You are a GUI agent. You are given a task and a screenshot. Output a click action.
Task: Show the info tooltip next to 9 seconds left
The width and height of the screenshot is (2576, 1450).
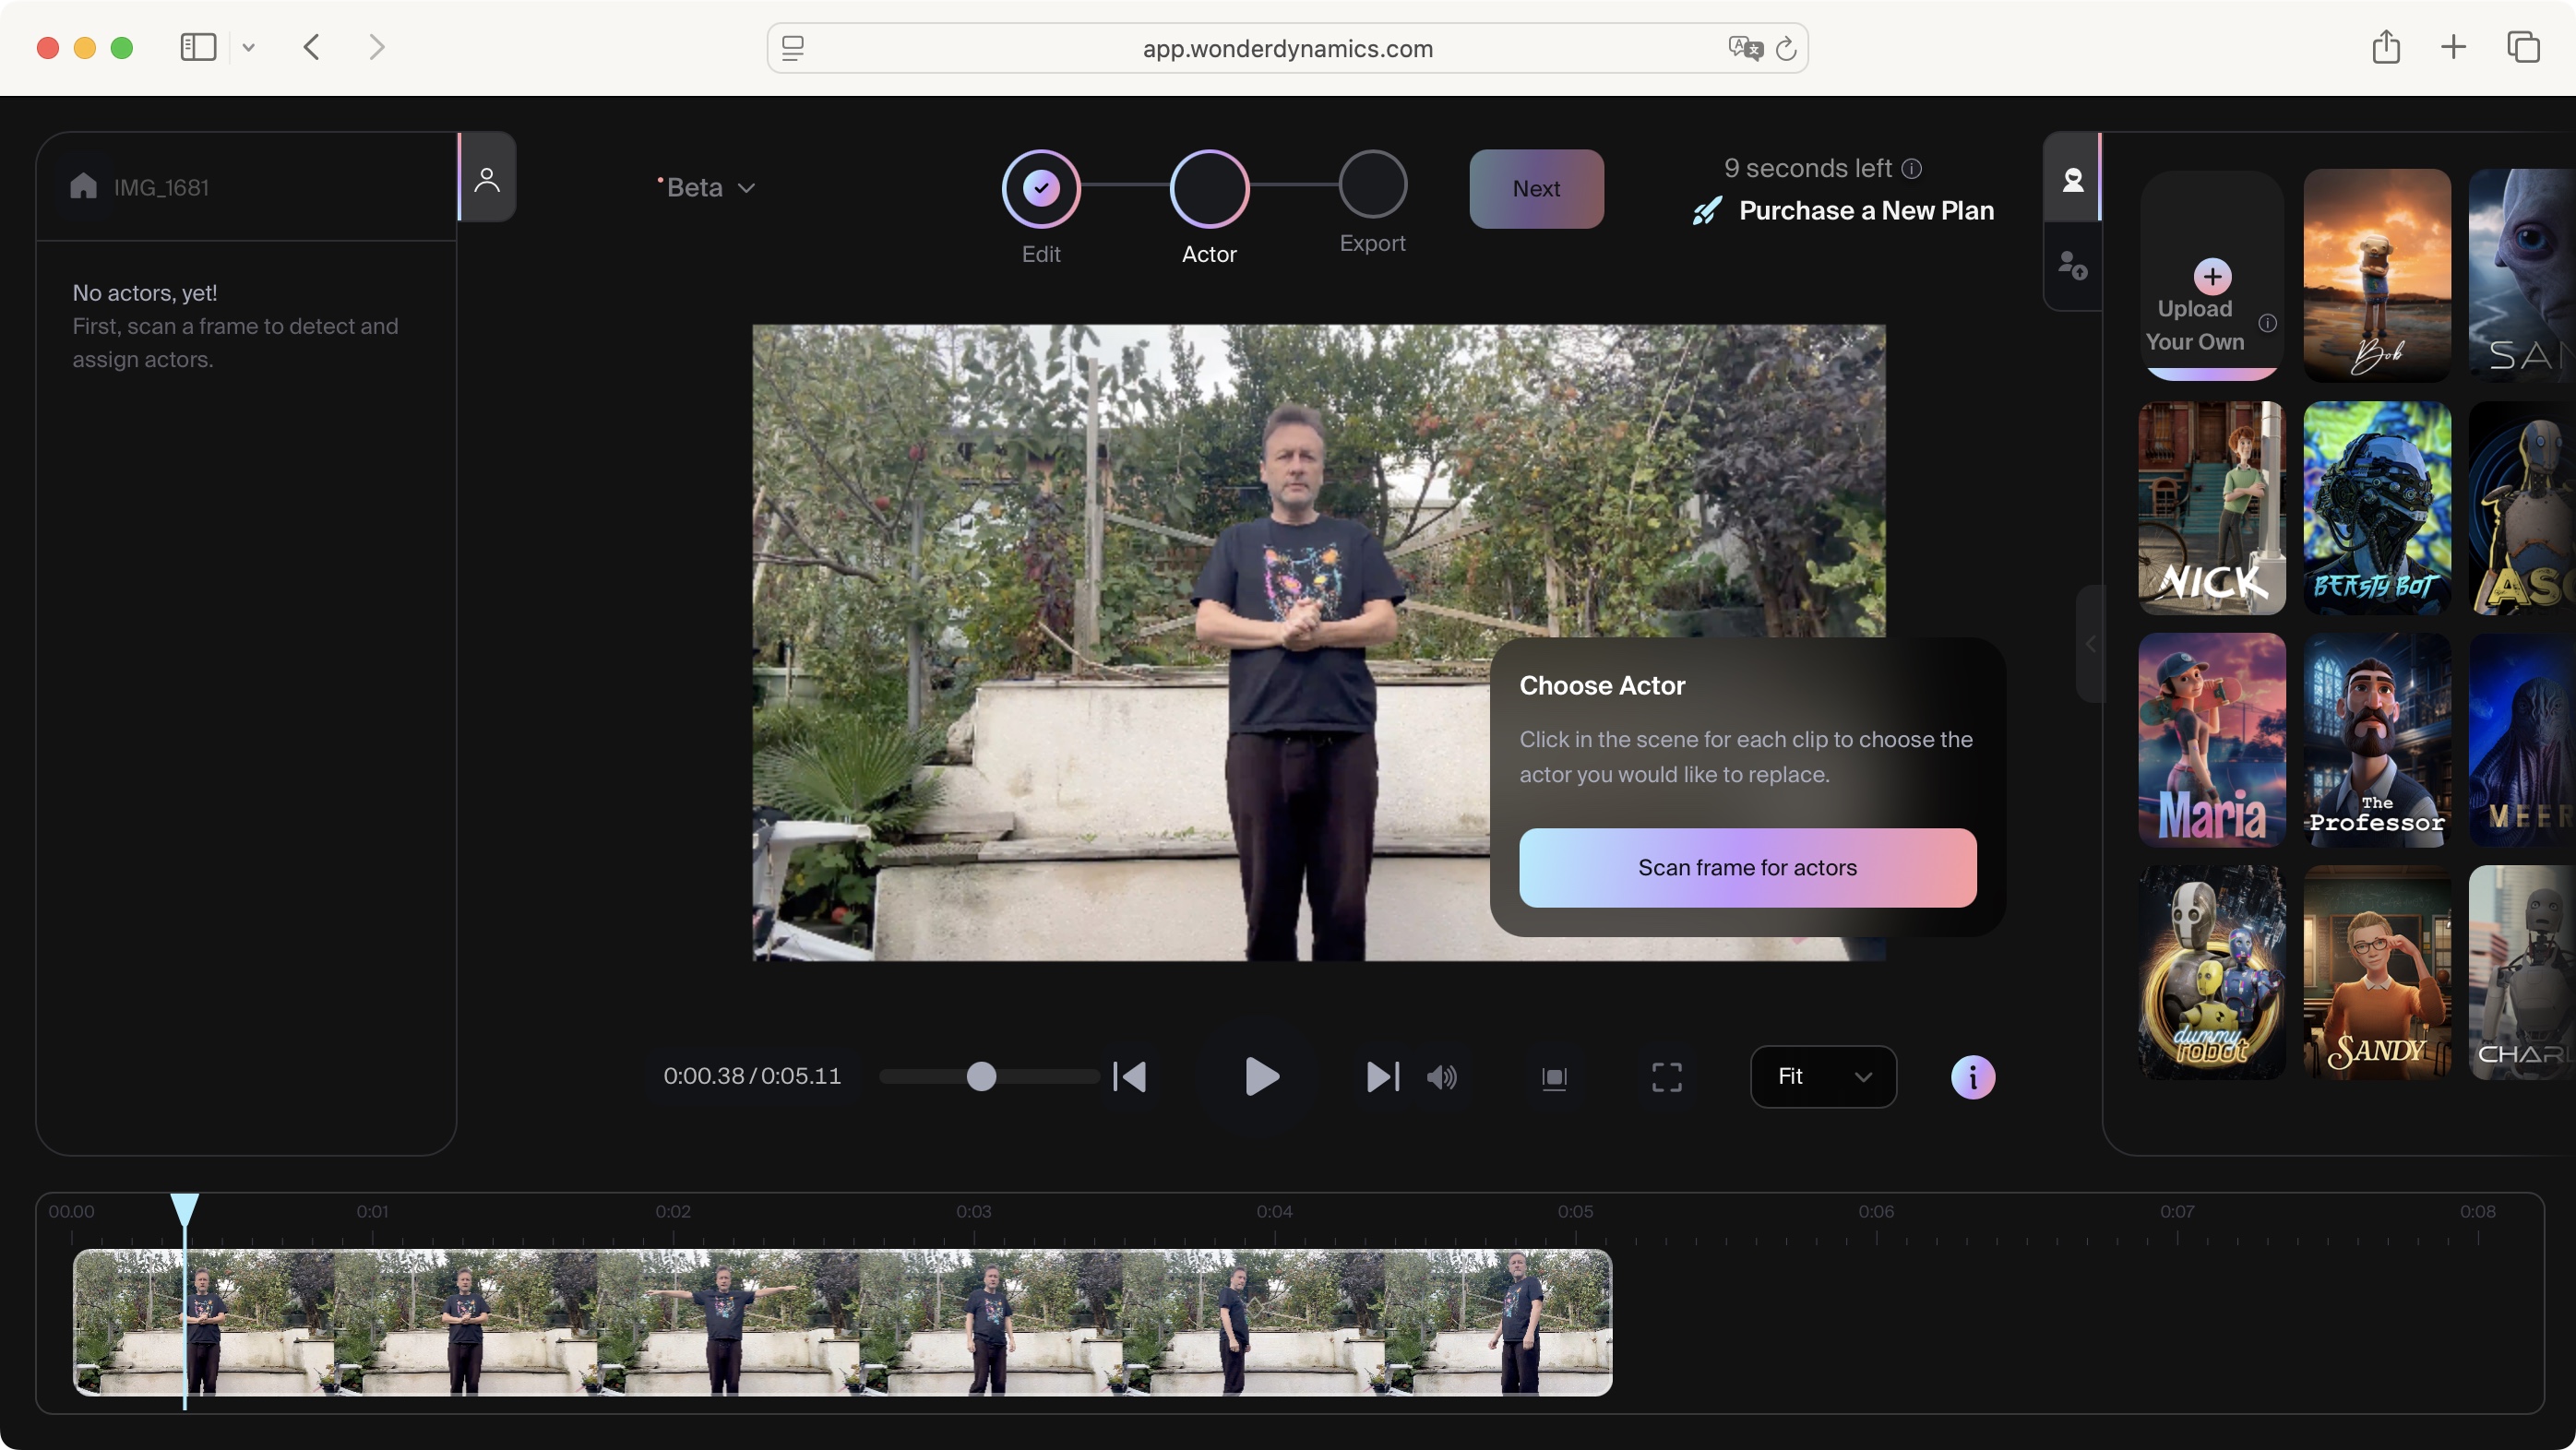click(x=1912, y=168)
